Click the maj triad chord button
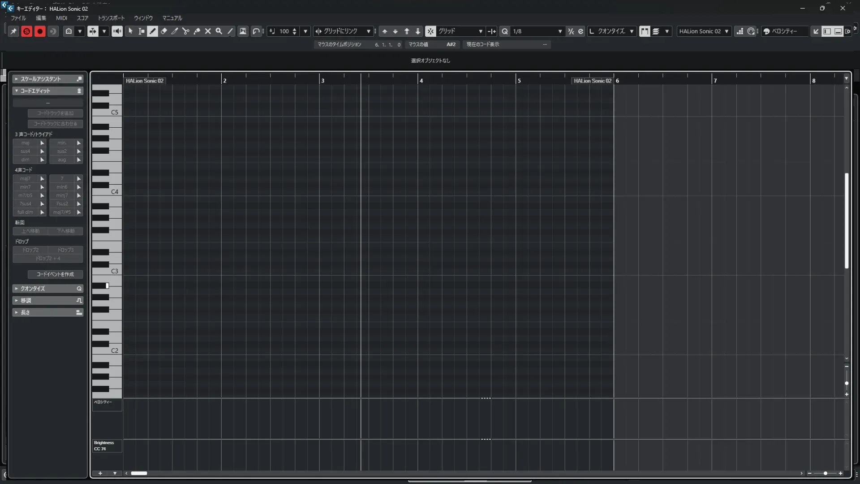 (x=26, y=143)
